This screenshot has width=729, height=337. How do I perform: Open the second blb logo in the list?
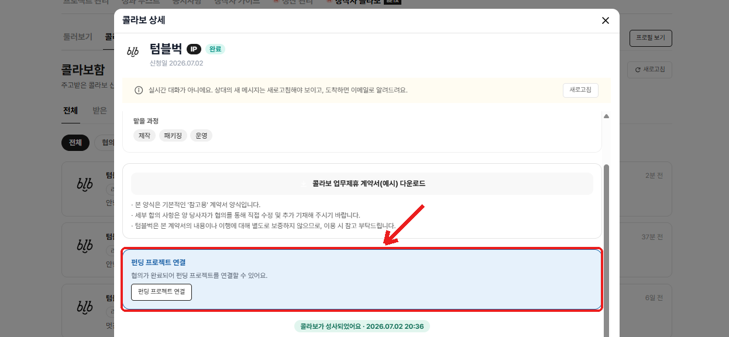85,245
